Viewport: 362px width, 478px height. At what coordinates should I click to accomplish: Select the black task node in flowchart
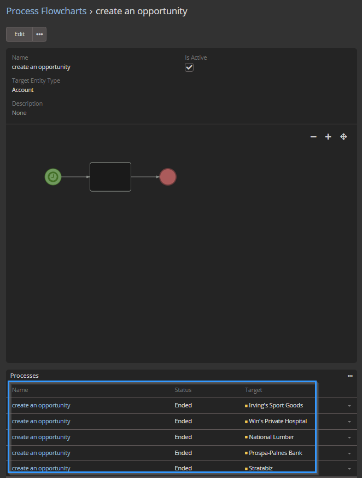(x=110, y=177)
